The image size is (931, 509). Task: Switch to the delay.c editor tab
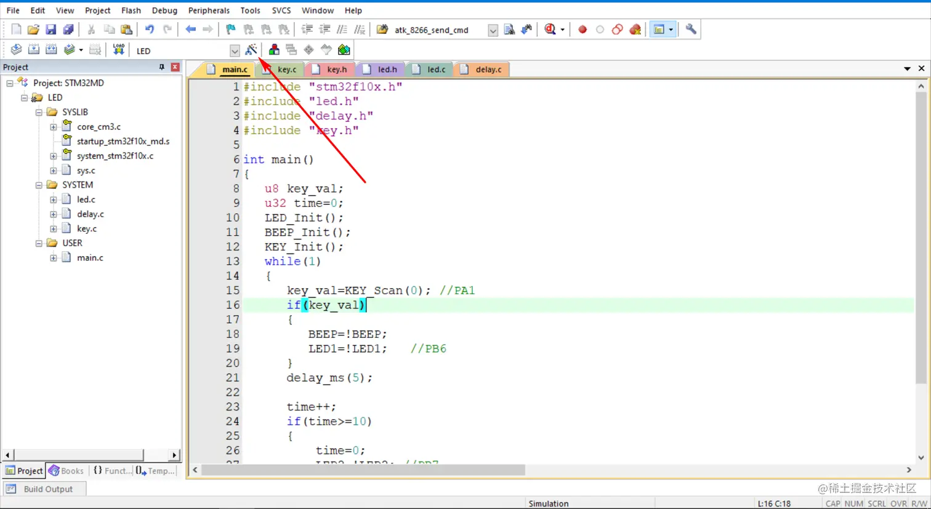click(x=482, y=70)
